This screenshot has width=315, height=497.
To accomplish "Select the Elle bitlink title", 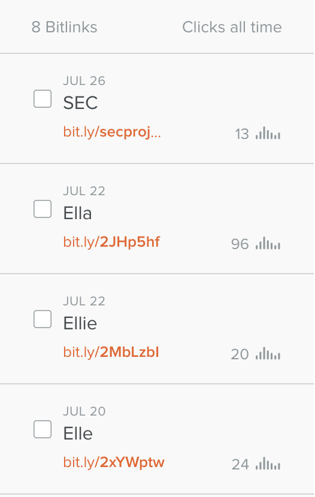I will [x=78, y=434].
